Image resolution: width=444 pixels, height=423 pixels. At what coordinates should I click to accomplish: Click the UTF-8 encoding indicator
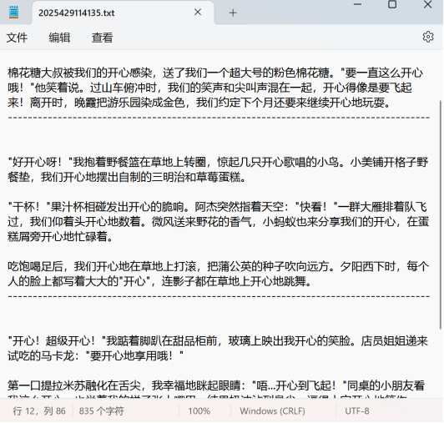357,410
